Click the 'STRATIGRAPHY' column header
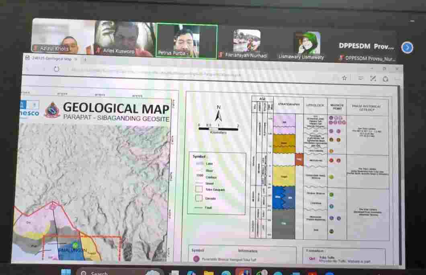 tap(289, 105)
